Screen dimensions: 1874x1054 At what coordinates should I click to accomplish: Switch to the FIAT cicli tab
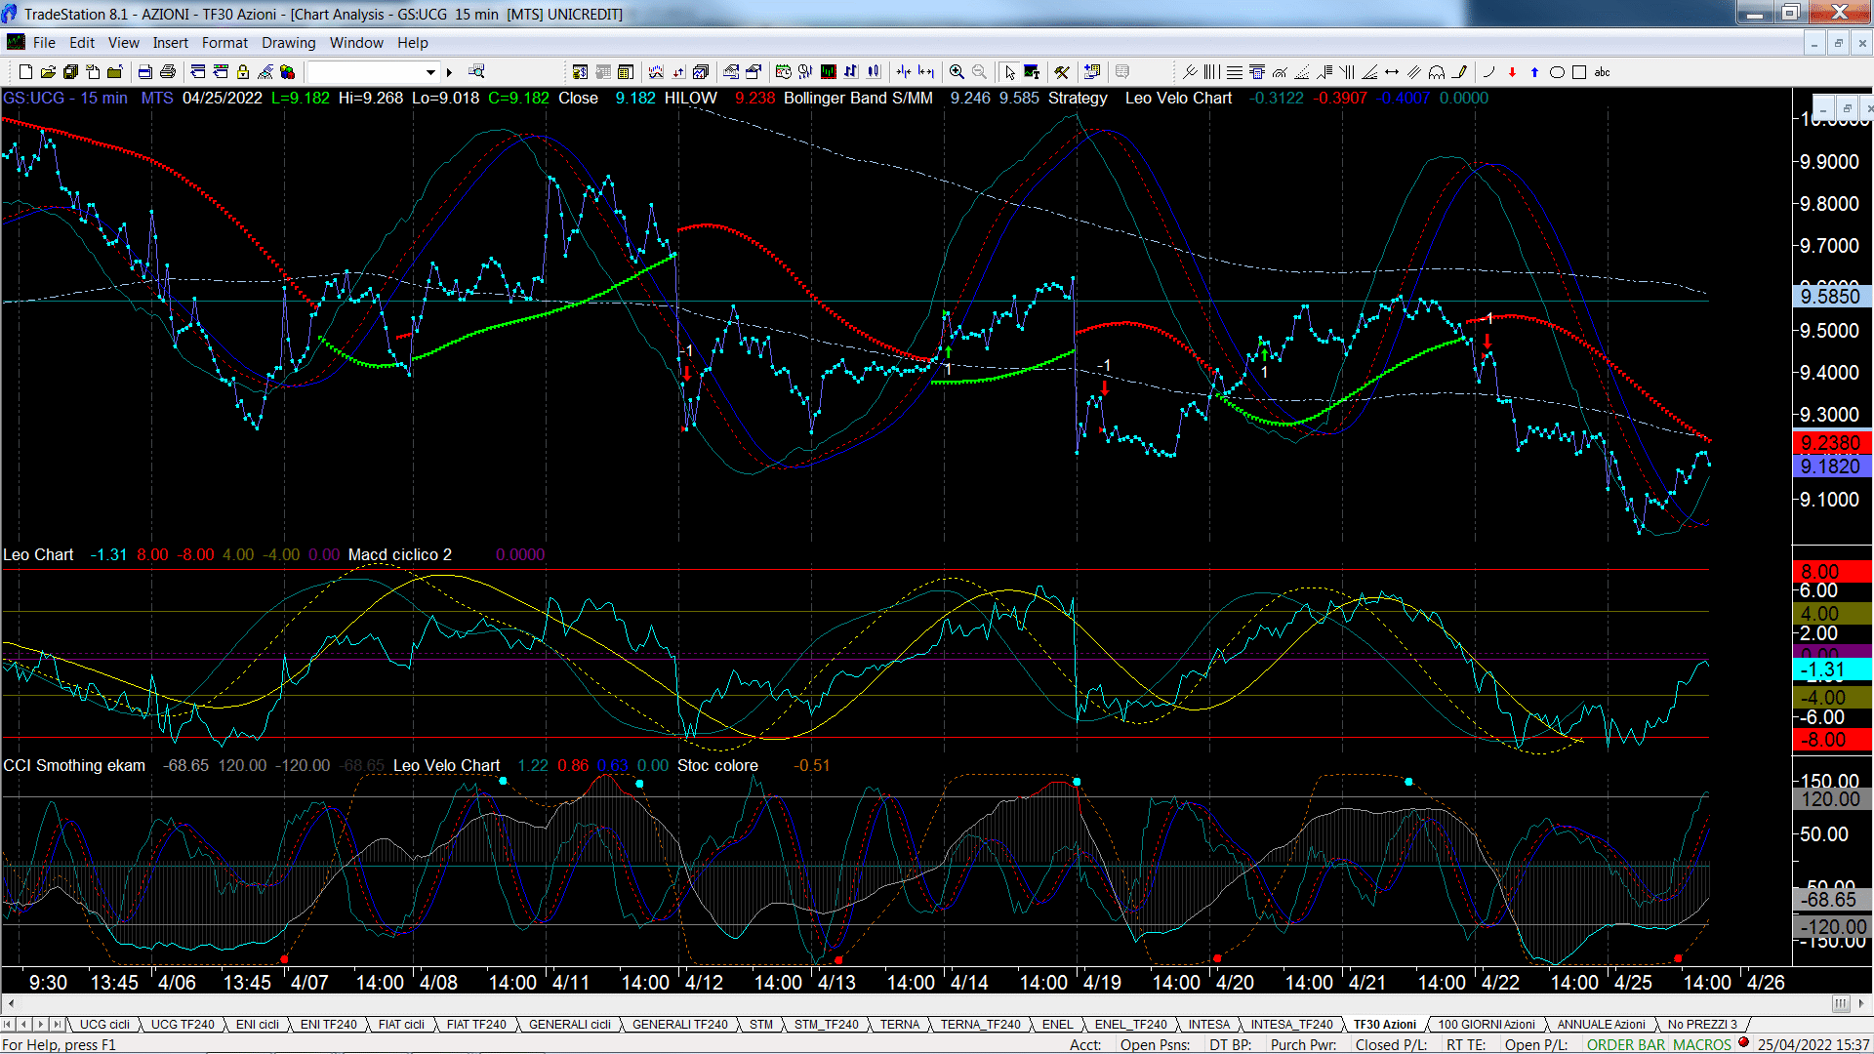(401, 1024)
